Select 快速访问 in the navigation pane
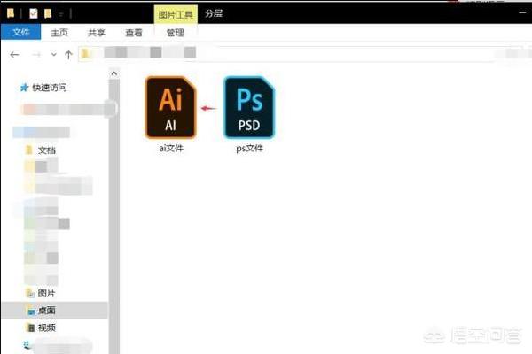The width and height of the screenshot is (532, 354). coord(50,88)
